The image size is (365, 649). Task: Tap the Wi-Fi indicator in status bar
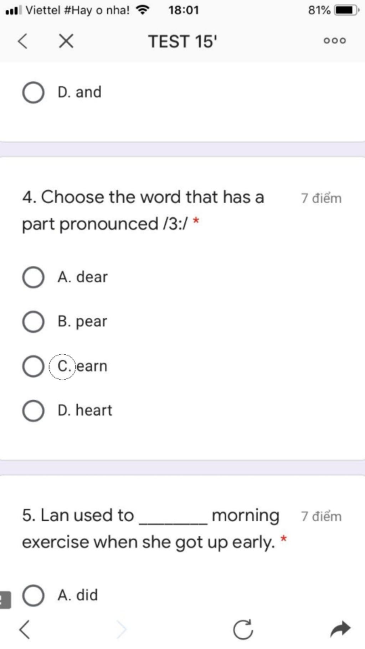pyautogui.click(x=143, y=10)
